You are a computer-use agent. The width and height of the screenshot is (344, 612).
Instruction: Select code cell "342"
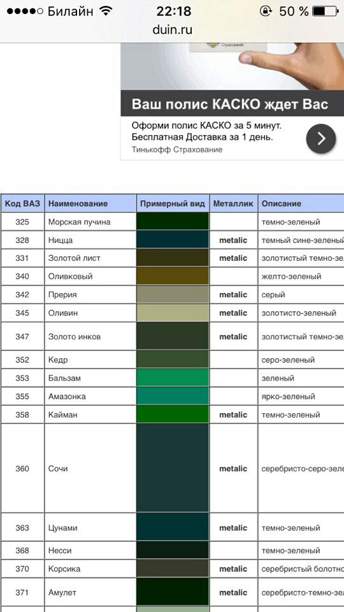pos(22,295)
